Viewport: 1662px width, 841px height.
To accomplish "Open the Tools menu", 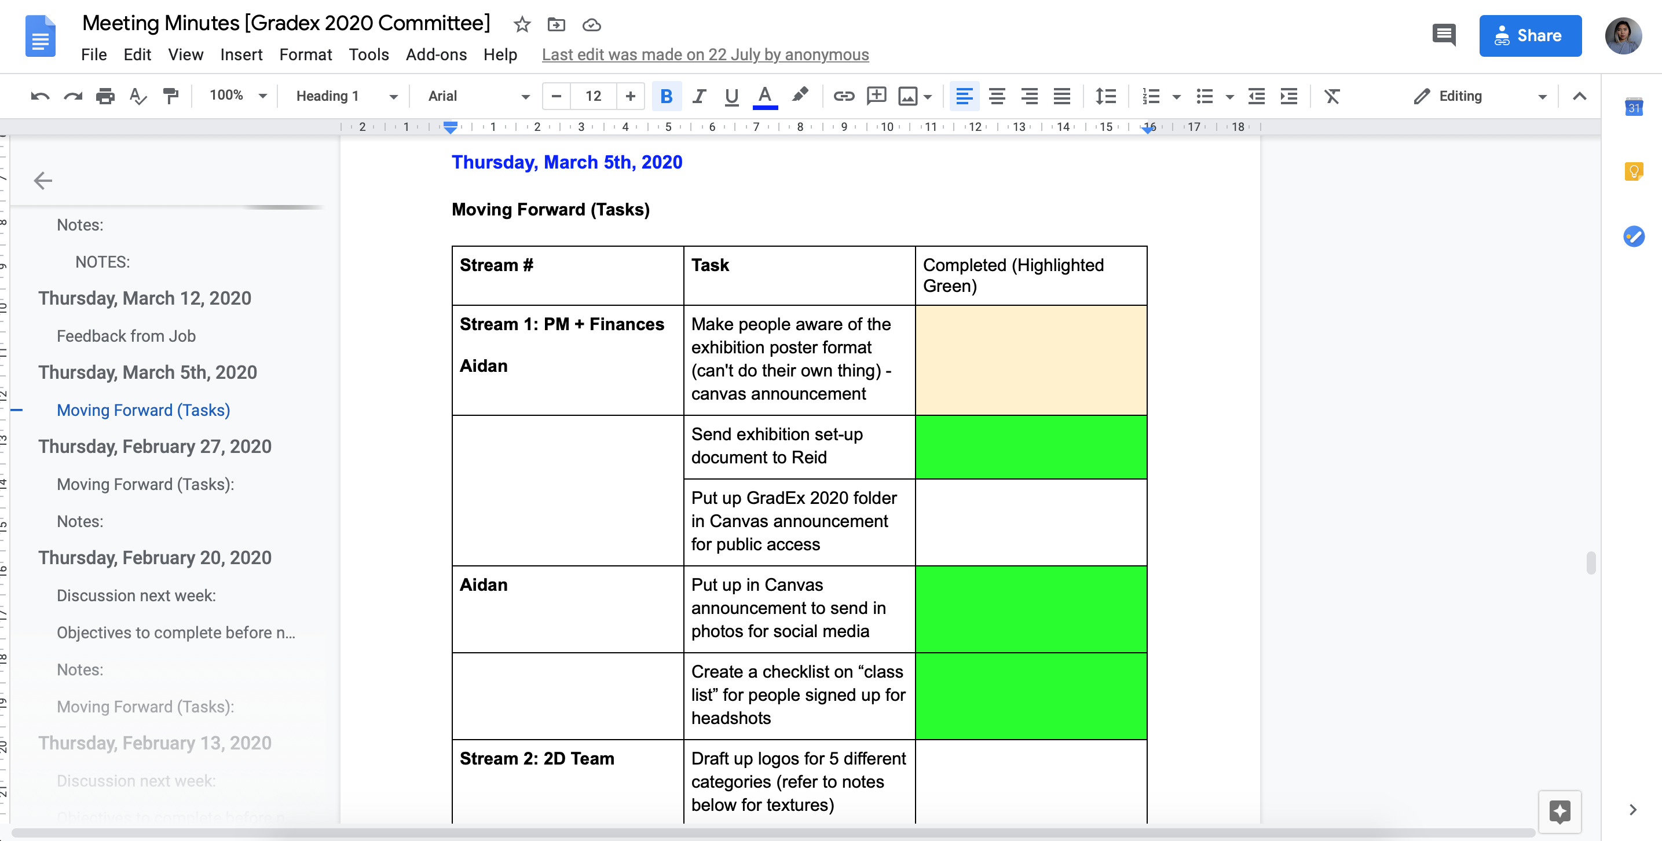I will [369, 55].
